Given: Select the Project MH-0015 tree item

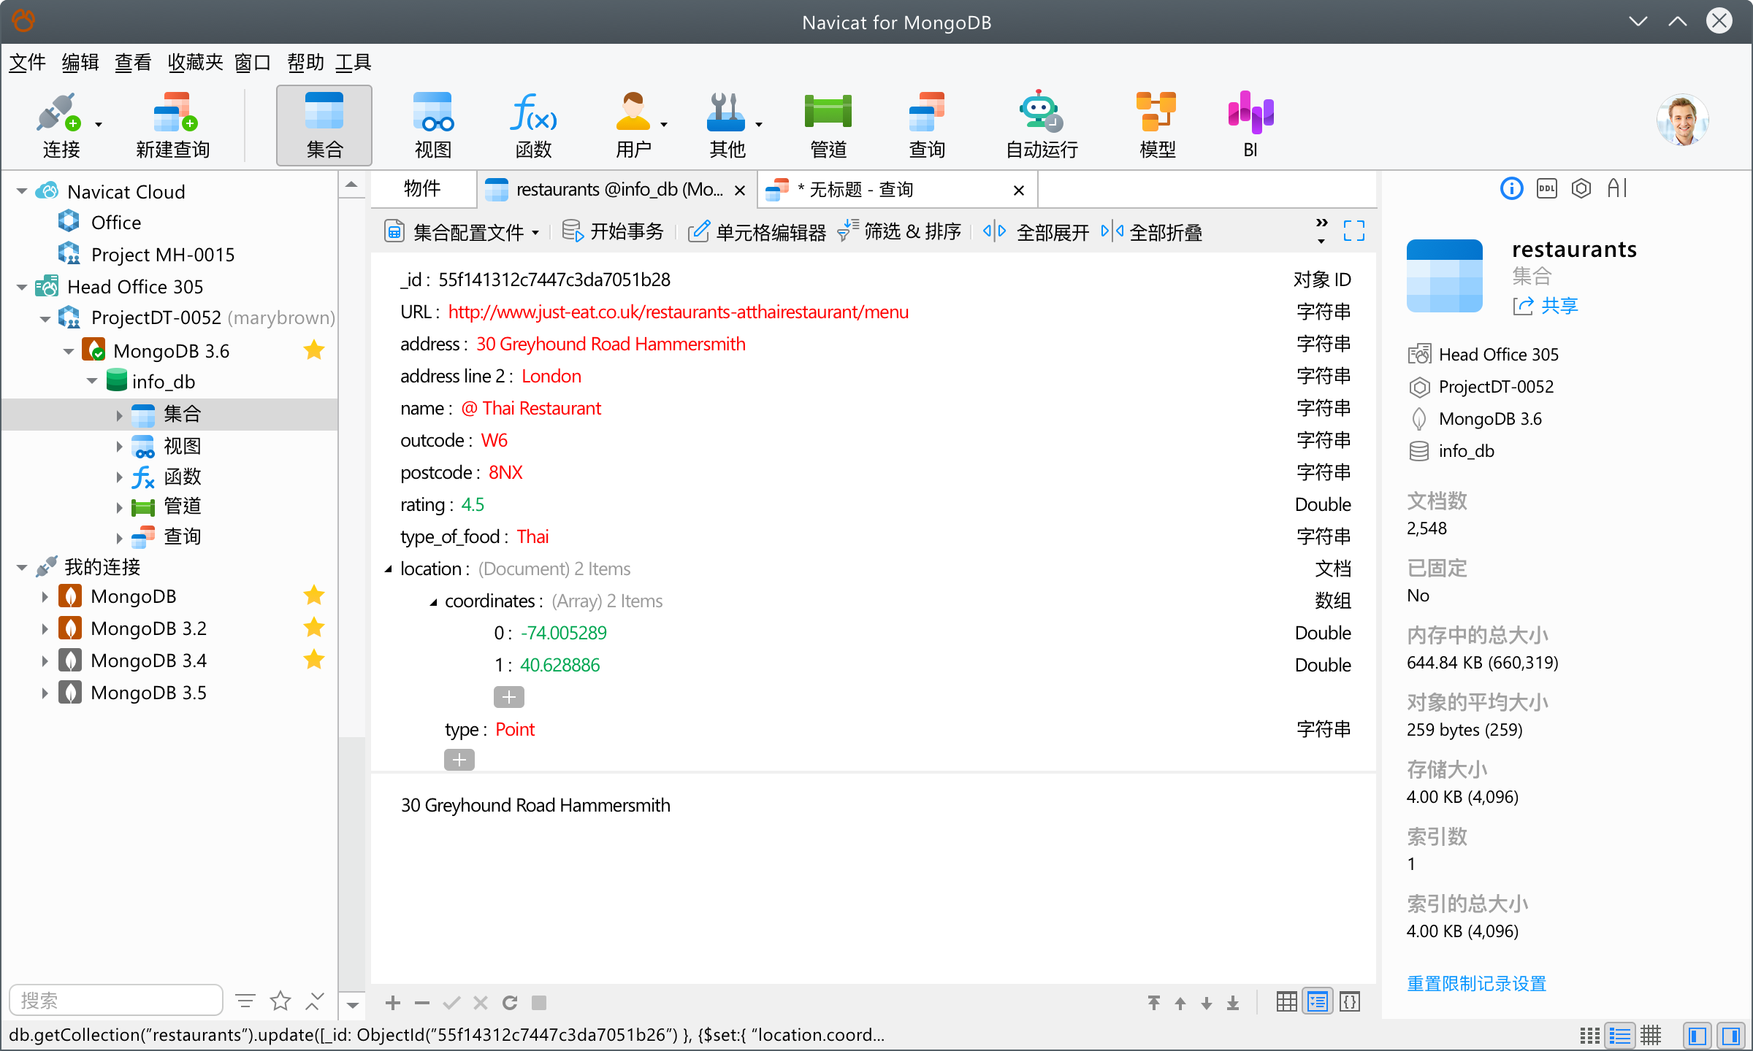Looking at the screenshot, I should coord(163,255).
